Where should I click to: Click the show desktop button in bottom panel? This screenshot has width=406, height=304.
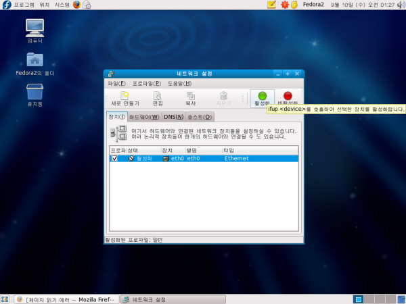pyautogui.click(x=5, y=299)
